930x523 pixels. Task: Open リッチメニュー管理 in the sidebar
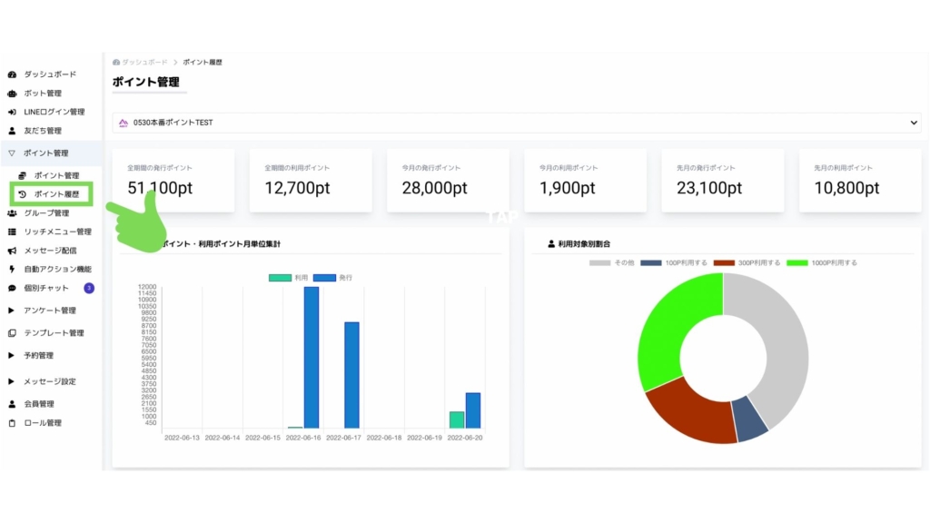[x=57, y=232]
